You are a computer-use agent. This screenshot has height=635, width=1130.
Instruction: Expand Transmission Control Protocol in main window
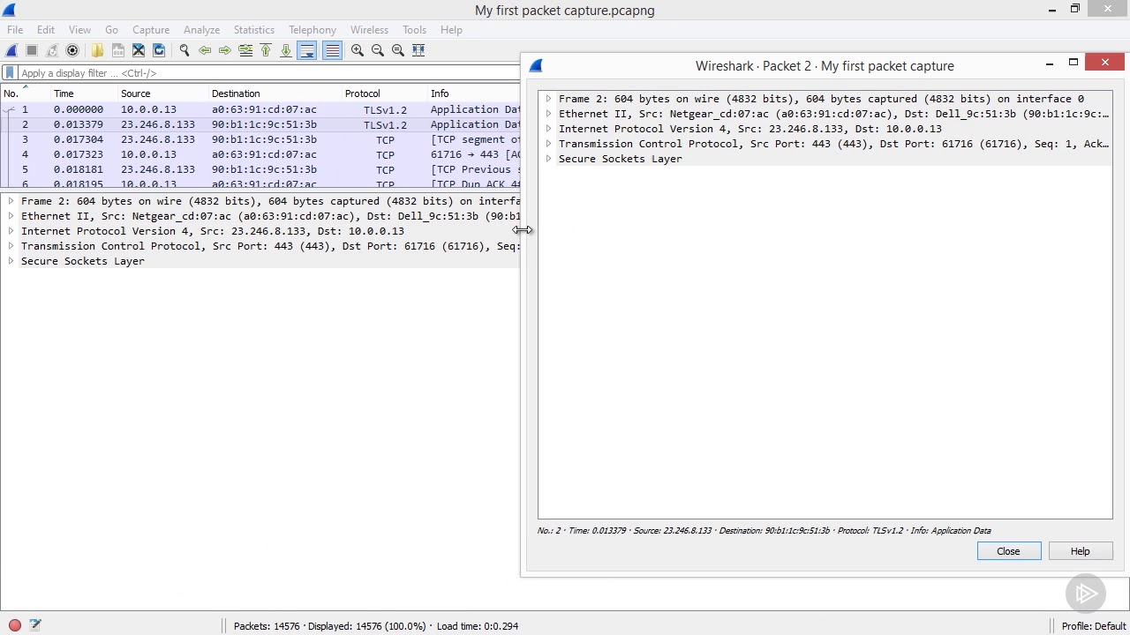pos(11,246)
